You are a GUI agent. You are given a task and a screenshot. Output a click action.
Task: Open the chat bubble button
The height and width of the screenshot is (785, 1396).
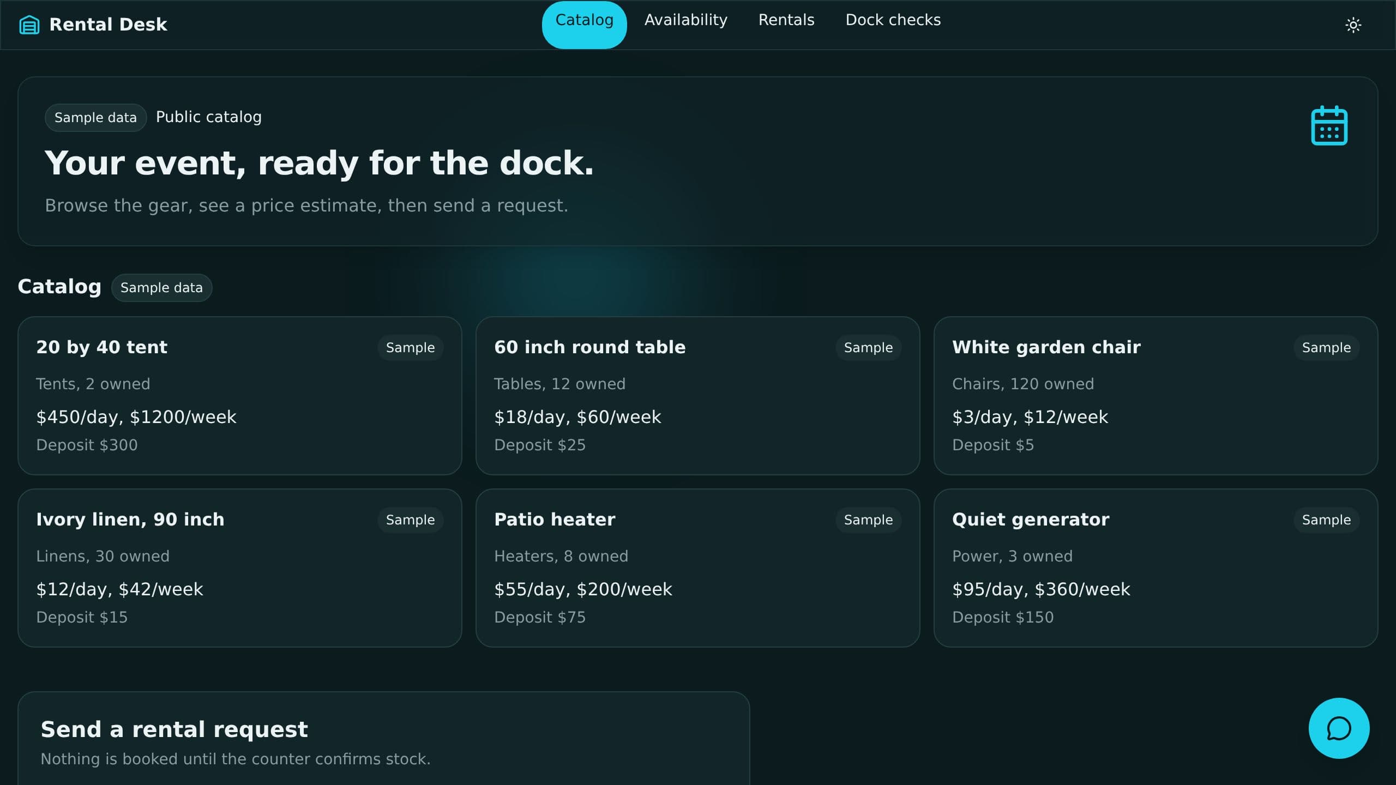point(1339,728)
